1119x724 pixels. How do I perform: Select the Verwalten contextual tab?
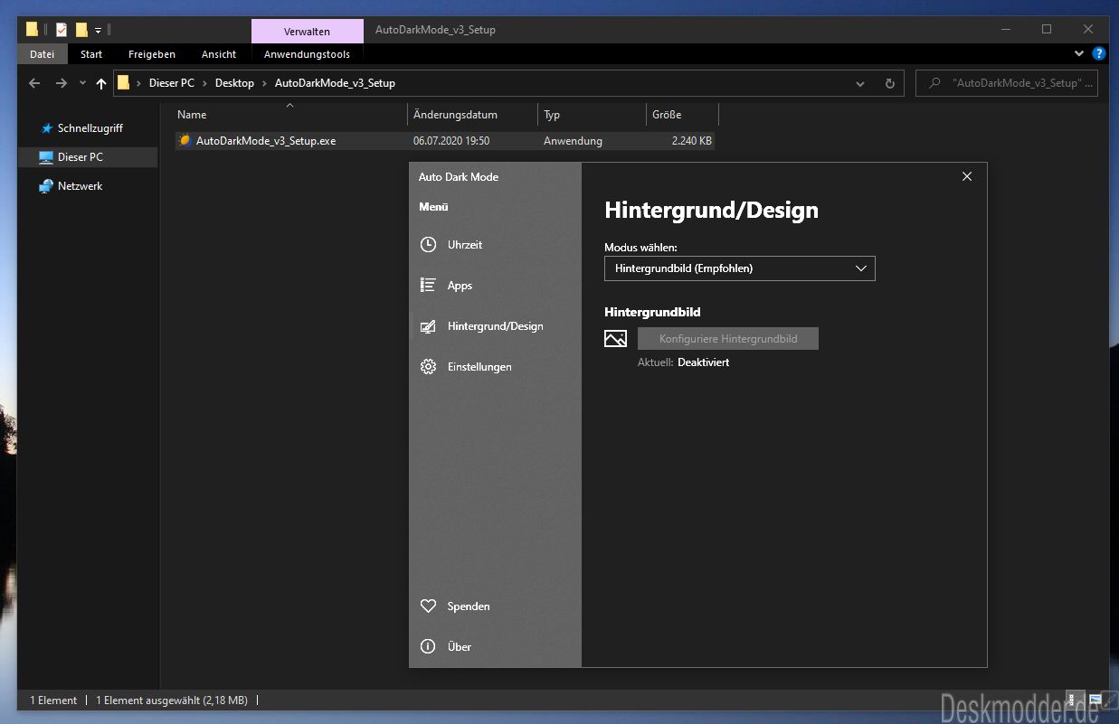coord(308,31)
